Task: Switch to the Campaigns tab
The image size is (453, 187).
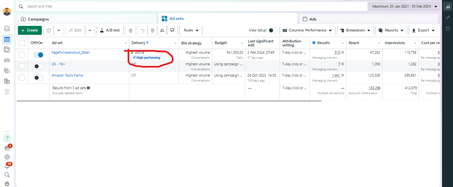Action: pos(38,19)
